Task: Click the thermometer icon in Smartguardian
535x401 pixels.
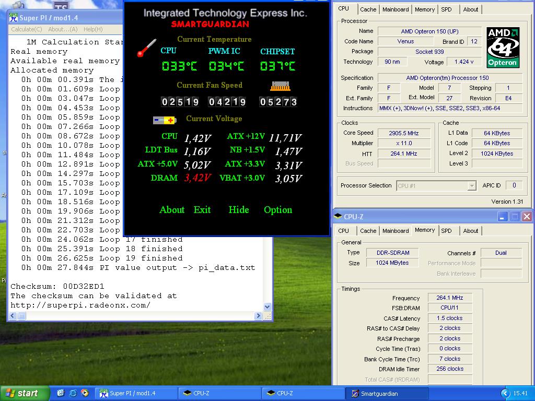Action: point(147,48)
